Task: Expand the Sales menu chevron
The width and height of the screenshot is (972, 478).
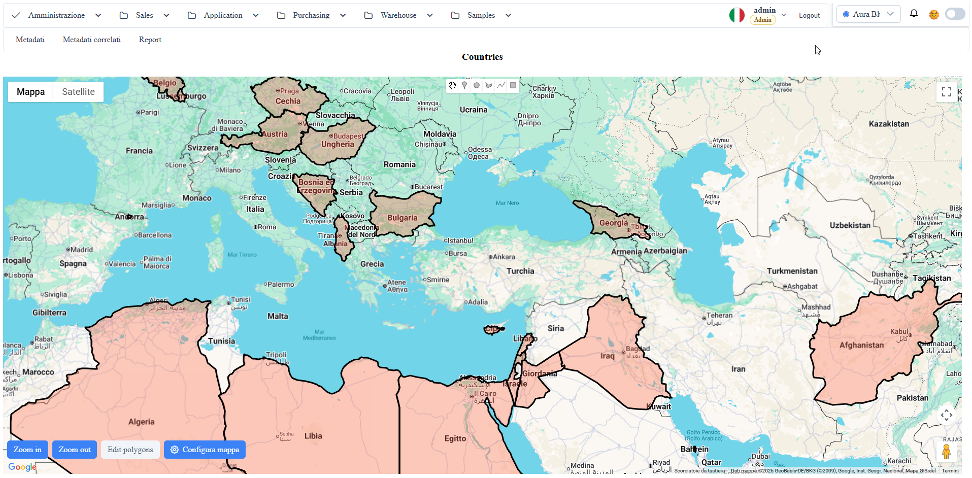Action: tap(166, 15)
